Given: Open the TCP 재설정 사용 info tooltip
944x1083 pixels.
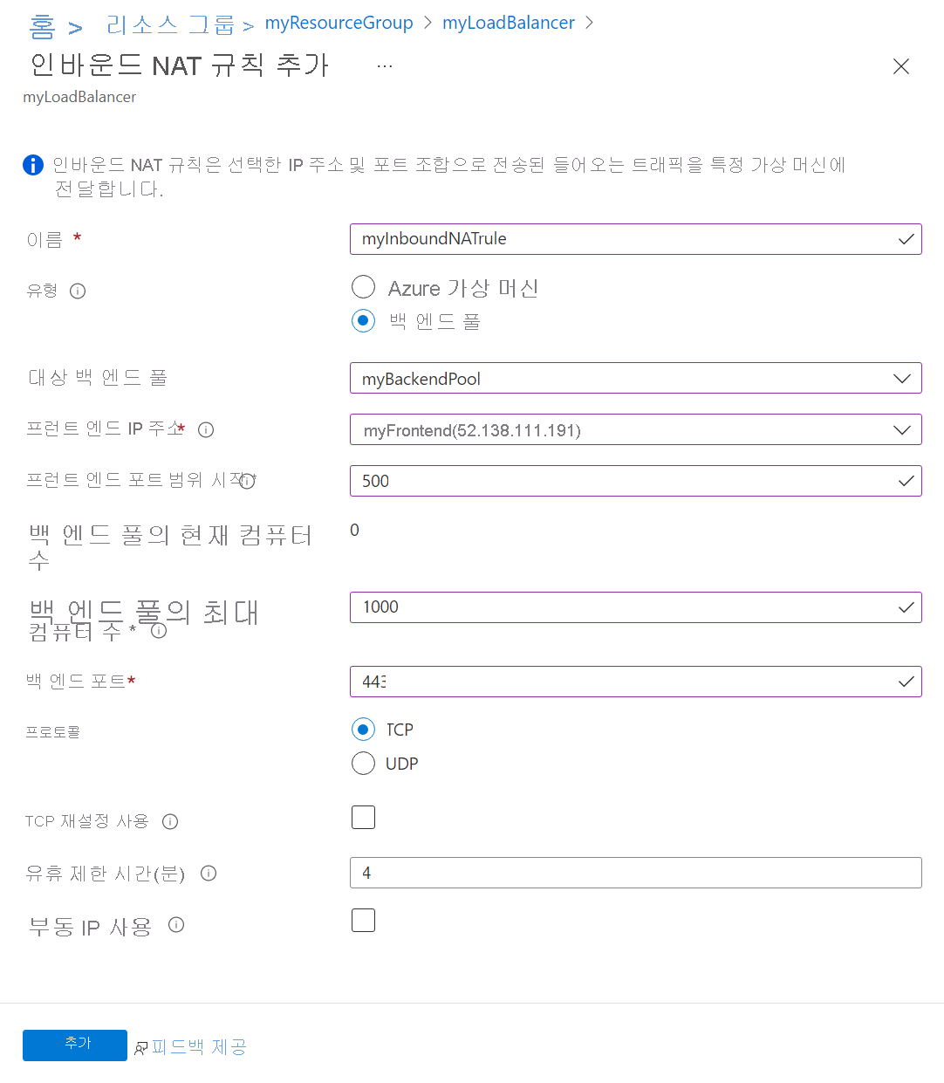Looking at the screenshot, I should (x=170, y=821).
